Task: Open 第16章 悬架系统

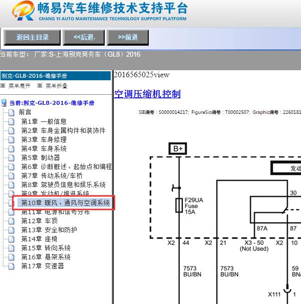Action: click(46, 257)
